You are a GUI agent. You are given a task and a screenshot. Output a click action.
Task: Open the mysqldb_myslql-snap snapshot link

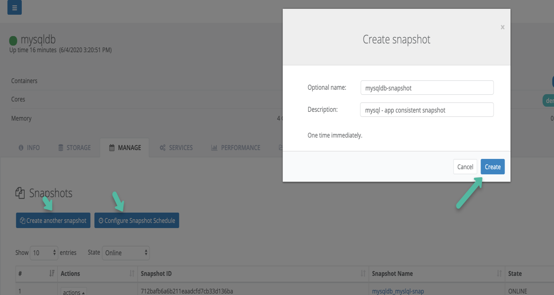tap(398, 291)
